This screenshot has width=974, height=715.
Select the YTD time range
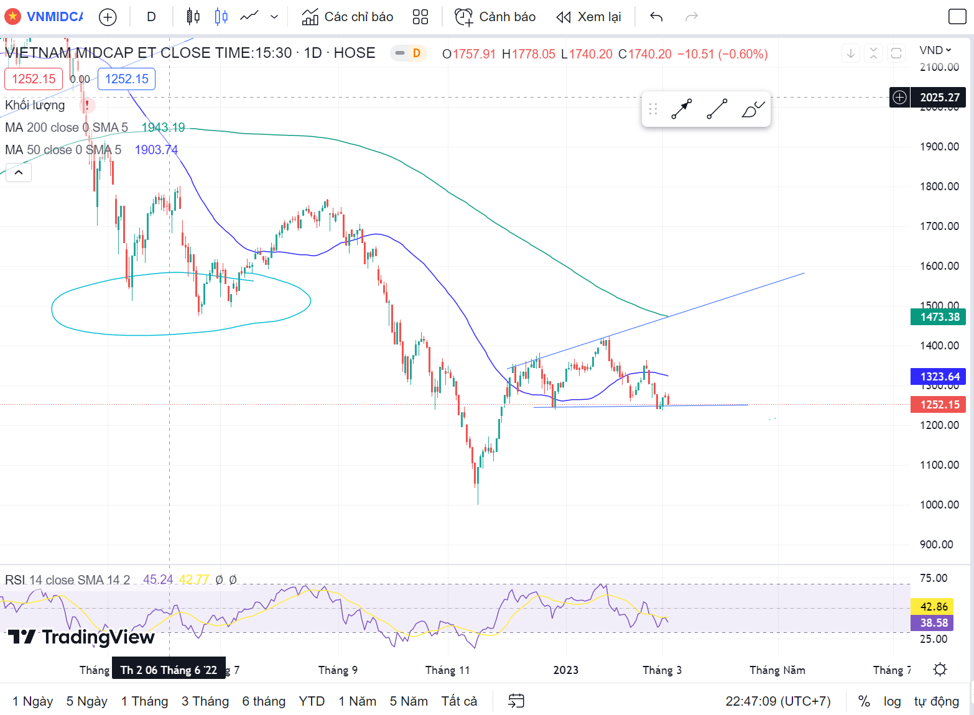pyautogui.click(x=312, y=701)
